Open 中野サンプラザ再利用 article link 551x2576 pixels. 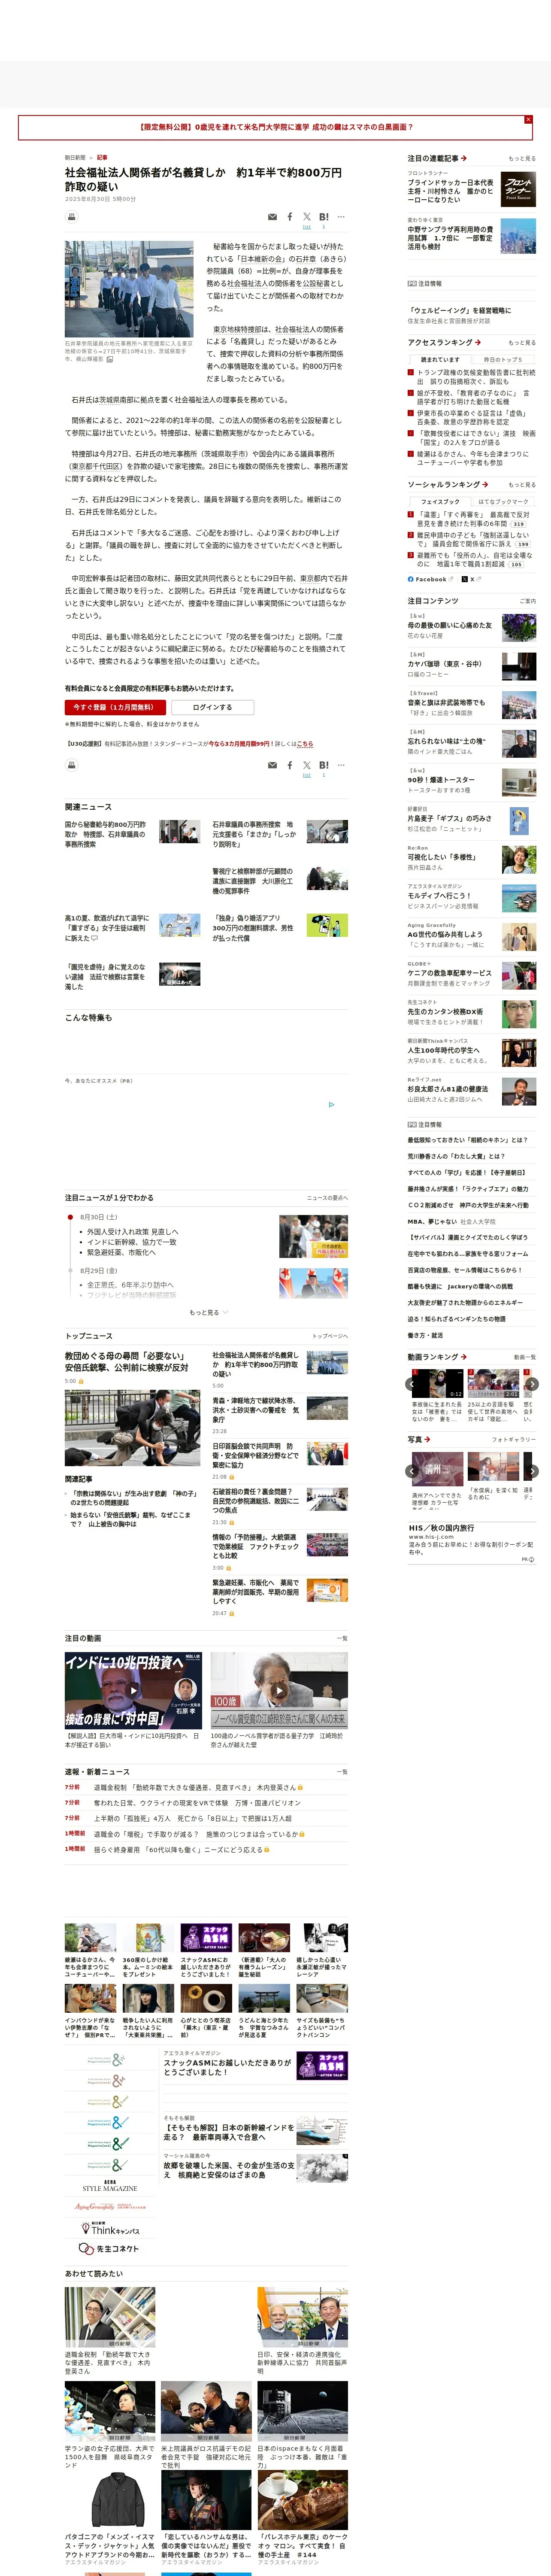coord(451,237)
